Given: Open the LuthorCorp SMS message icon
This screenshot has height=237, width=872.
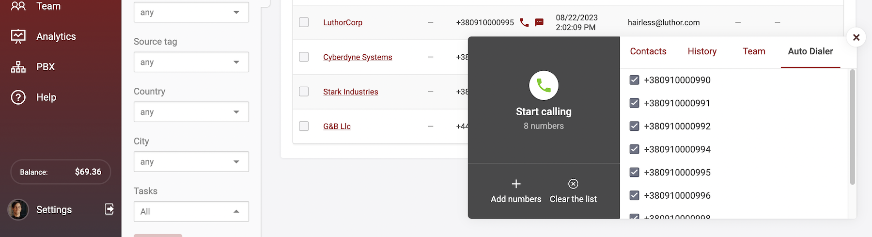Looking at the screenshot, I should tap(539, 22).
